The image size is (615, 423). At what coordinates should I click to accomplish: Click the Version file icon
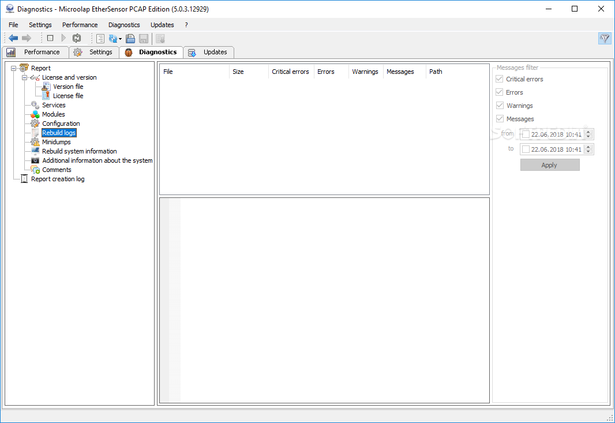tap(46, 87)
